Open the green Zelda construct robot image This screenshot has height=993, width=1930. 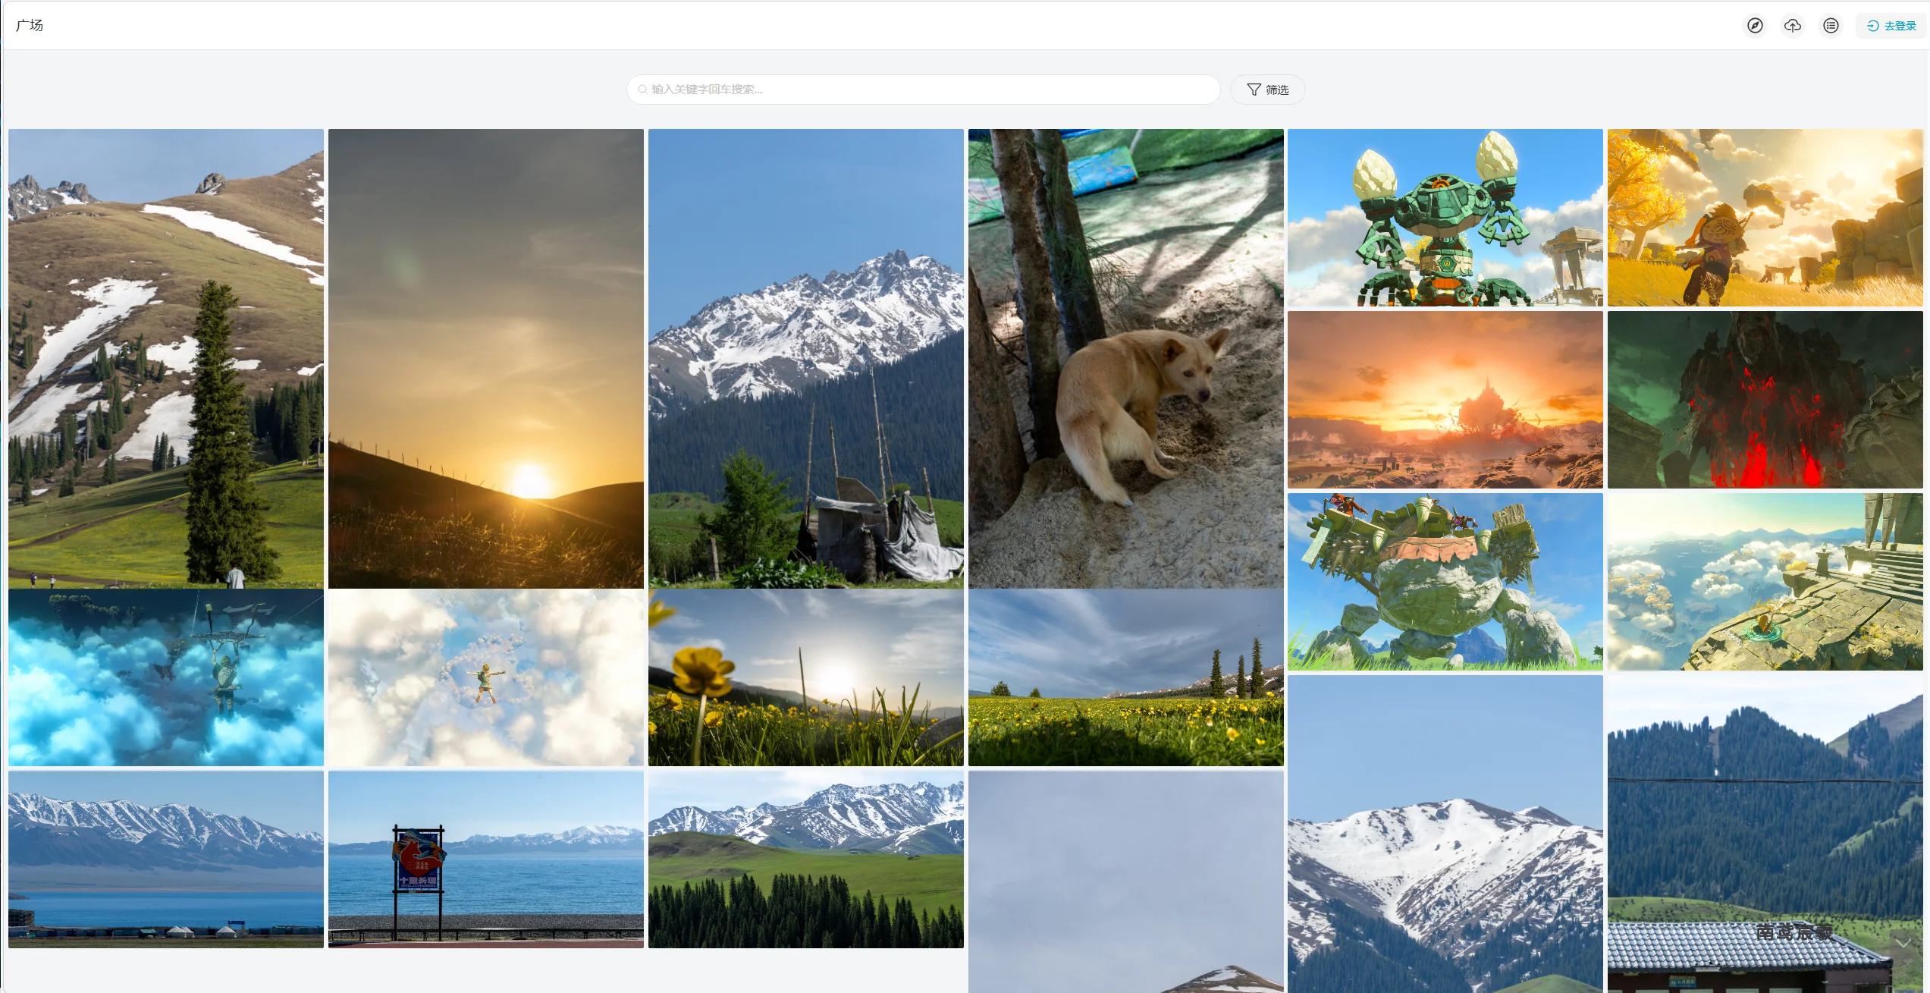point(1445,218)
